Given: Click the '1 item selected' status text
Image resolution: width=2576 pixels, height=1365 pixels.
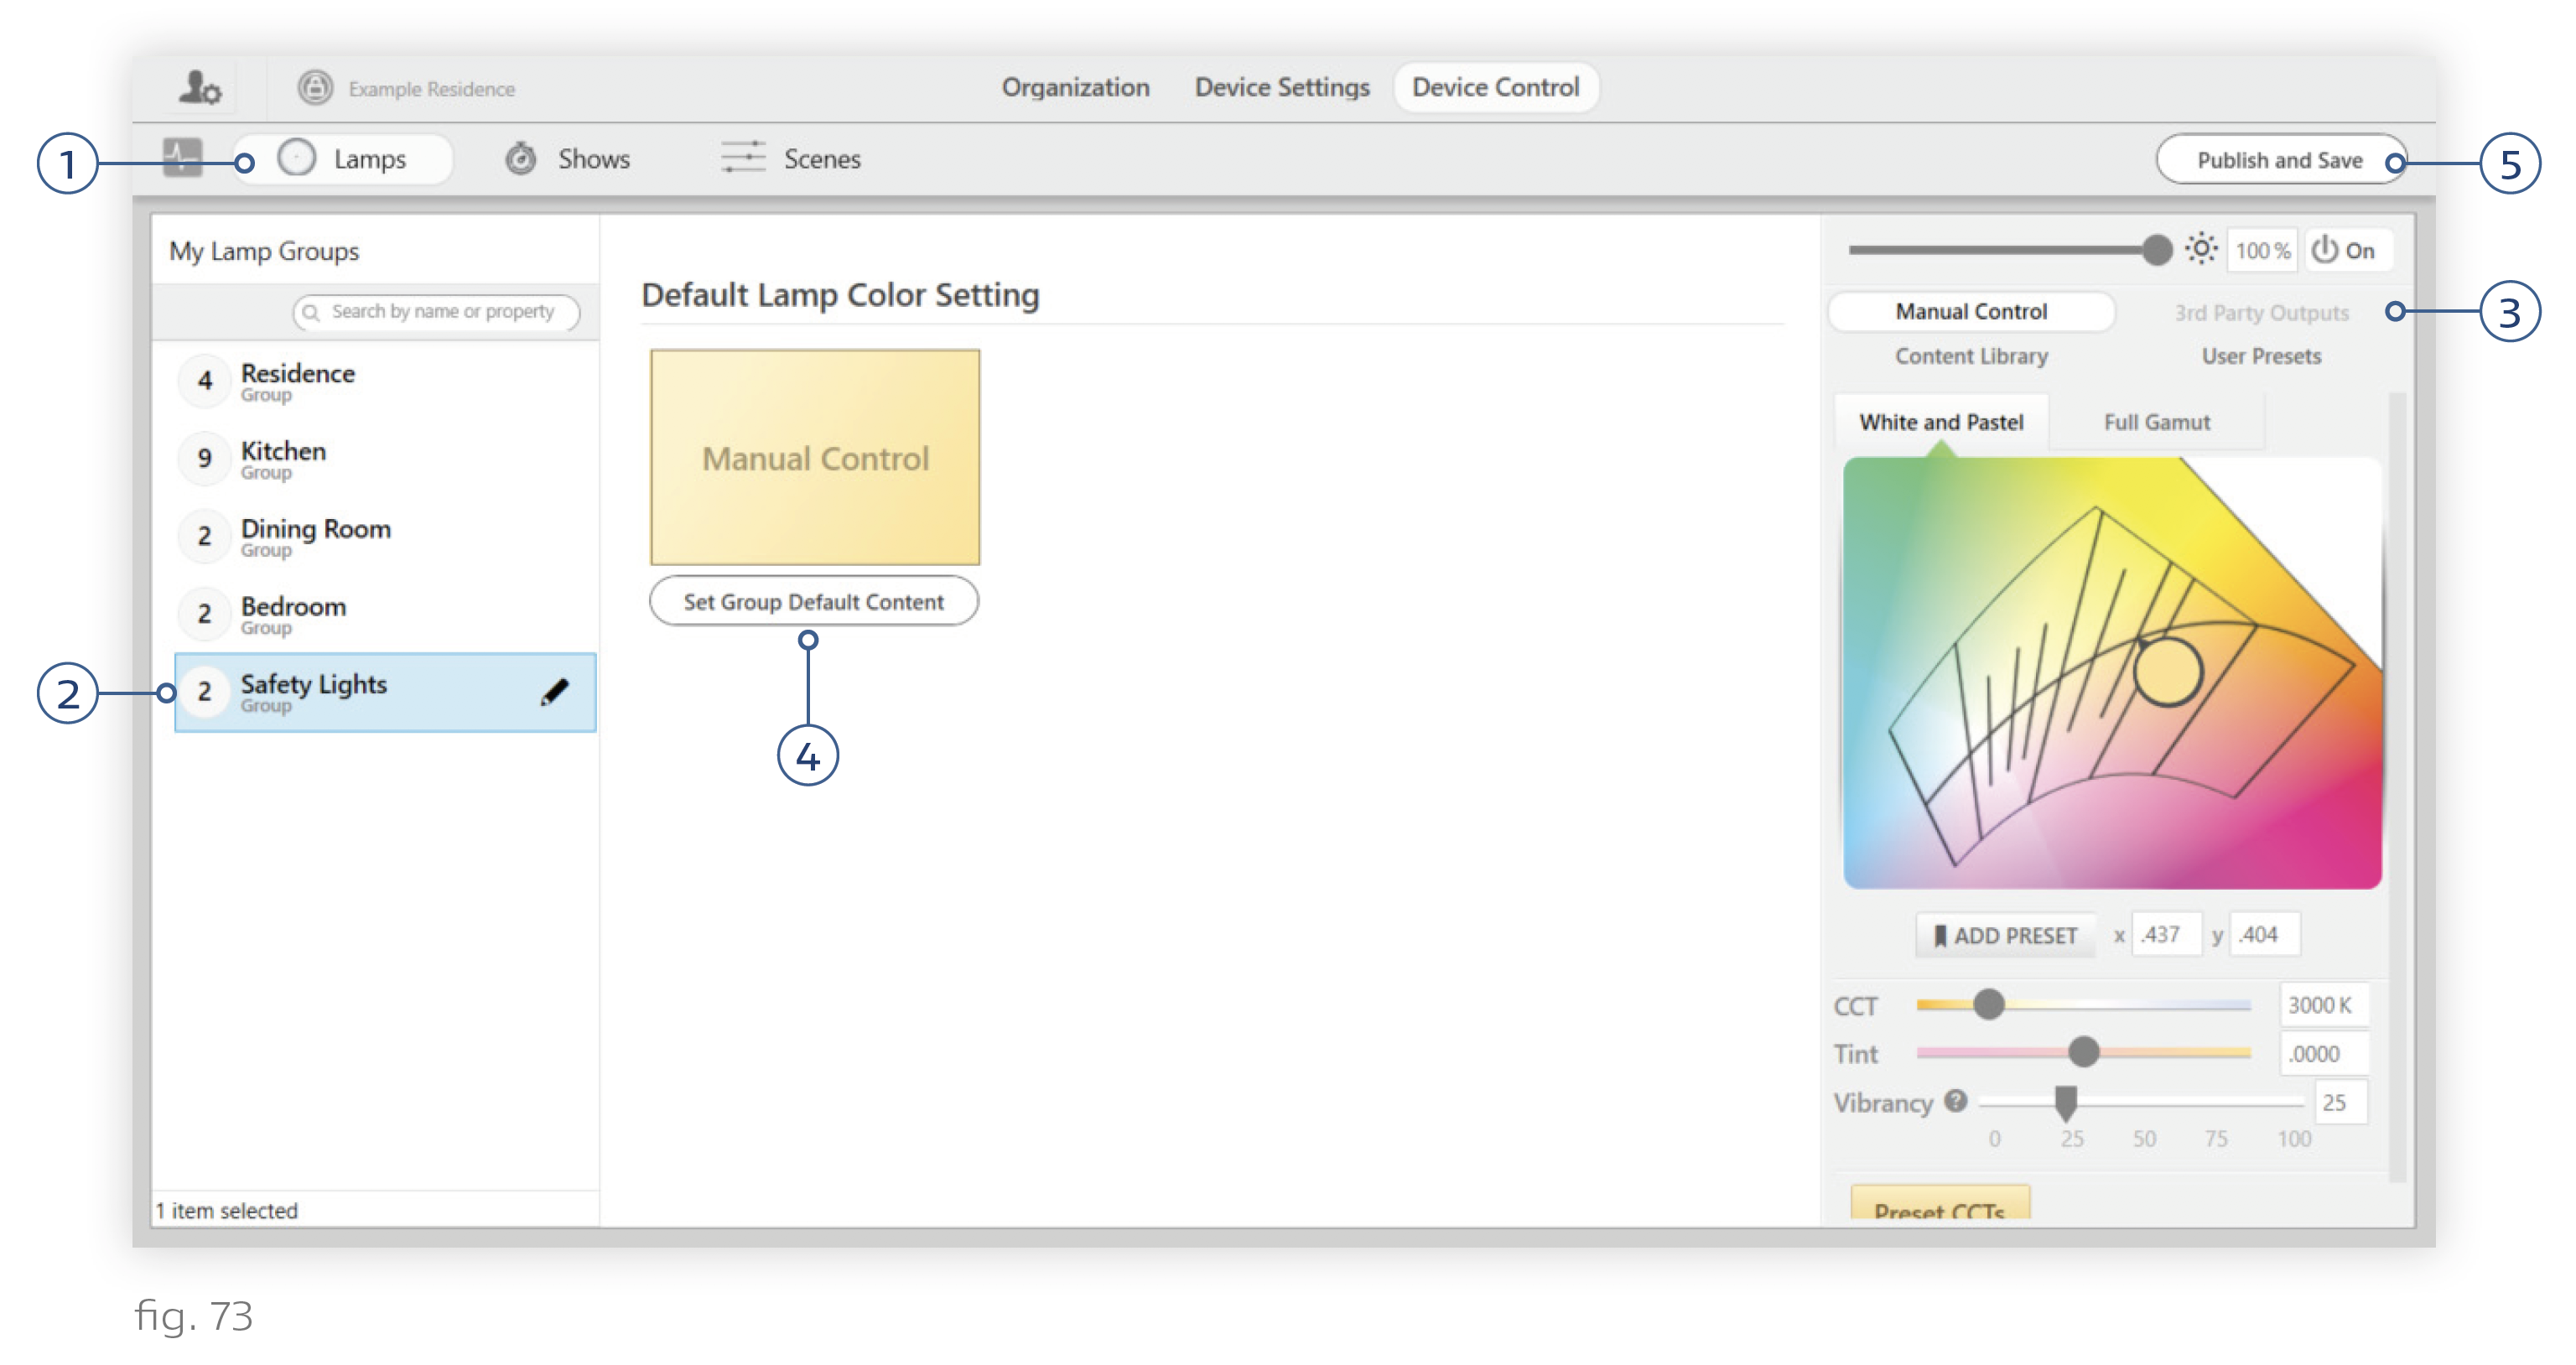Looking at the screenshot, I should pyautogui.click(x=227, y=1210).
